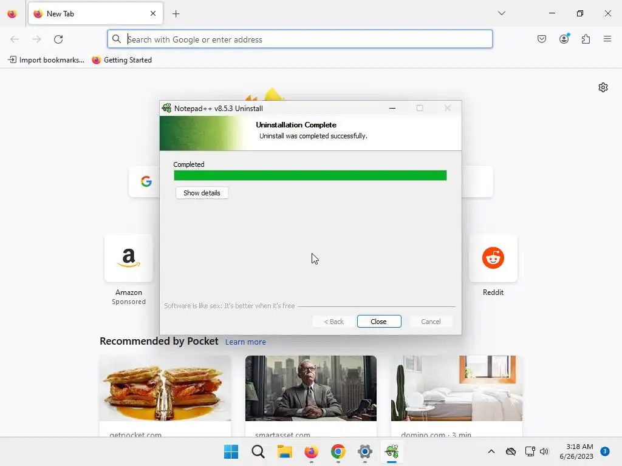Open the clock showing 3:18 AM
The width and height of the screenshot is (622, 466).
[x=576, y=451]
